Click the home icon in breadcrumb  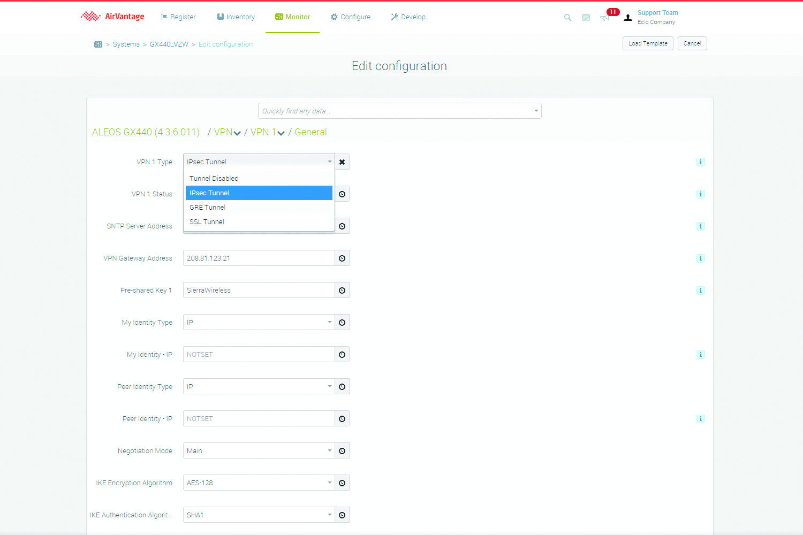point(98,44)
